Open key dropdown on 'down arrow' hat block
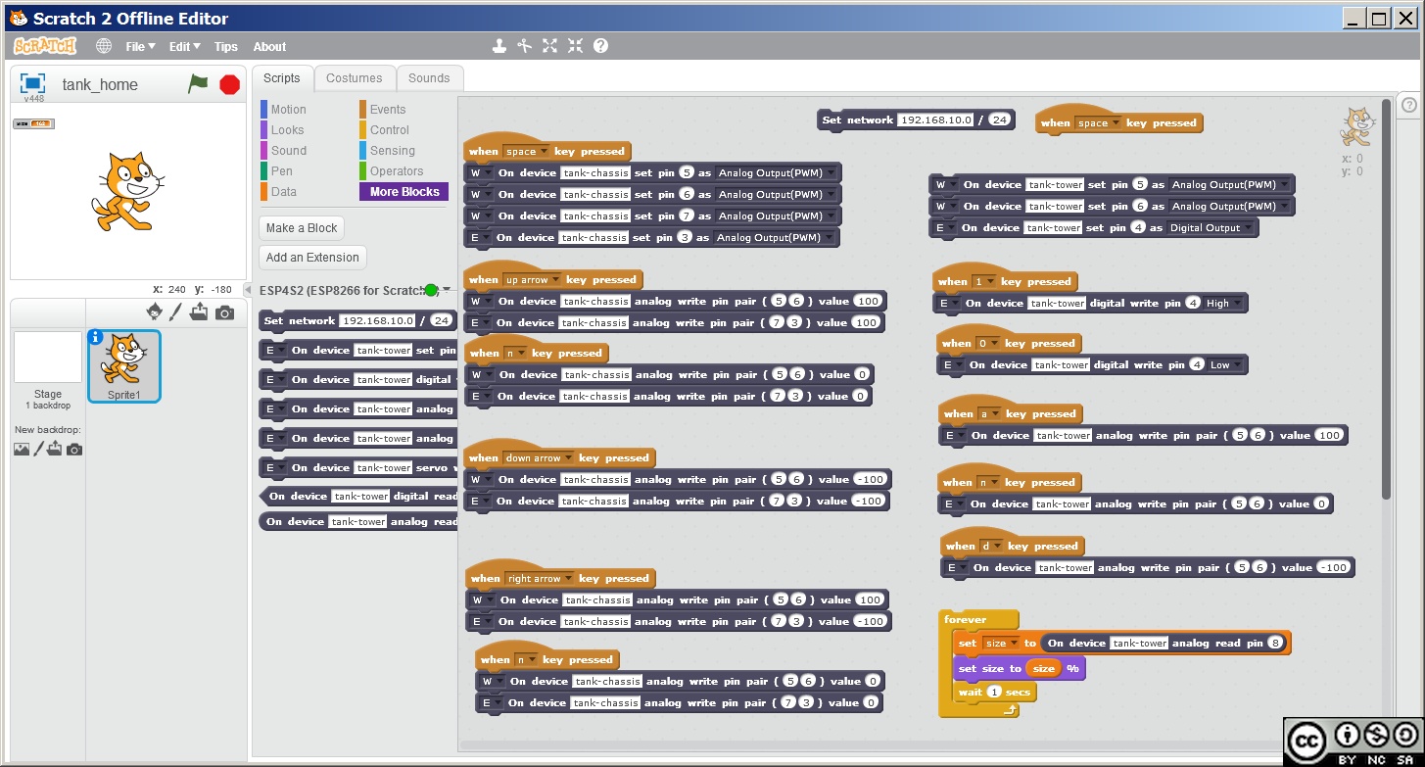This screenshot has width=1425, height=767. tap(568, 458)
